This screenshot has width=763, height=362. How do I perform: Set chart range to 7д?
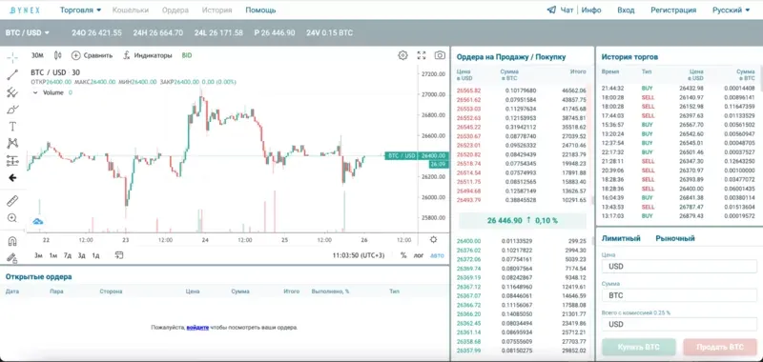(68, 255)
